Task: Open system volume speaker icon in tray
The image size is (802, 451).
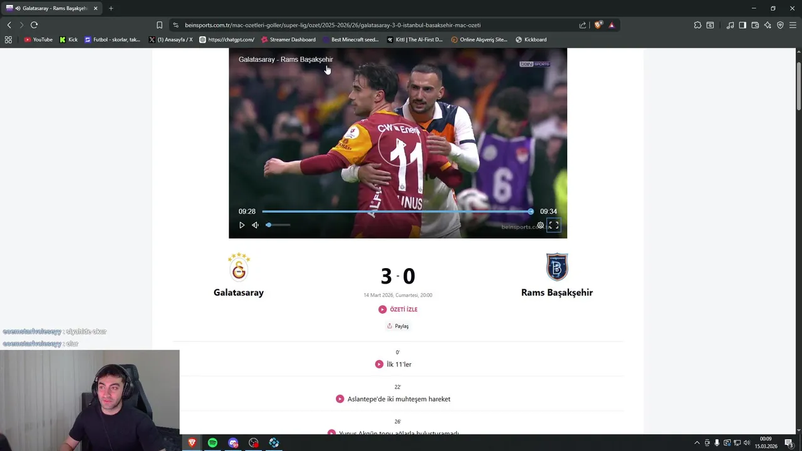Action: 747,443
